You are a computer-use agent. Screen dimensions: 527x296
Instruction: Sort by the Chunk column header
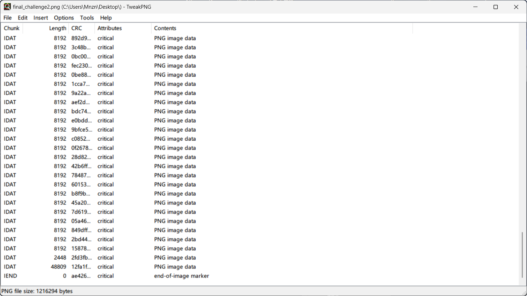click(x=12, y=28)
